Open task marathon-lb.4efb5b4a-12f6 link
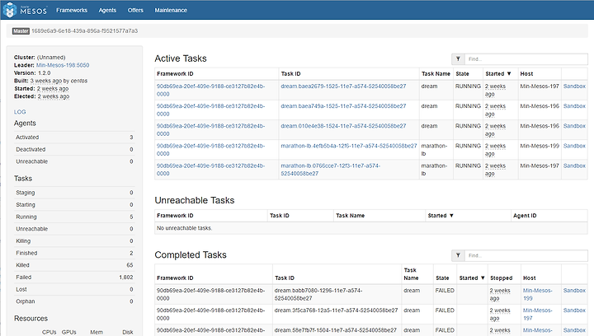This screenshot has height=336, width=594. tap(348, 146)
